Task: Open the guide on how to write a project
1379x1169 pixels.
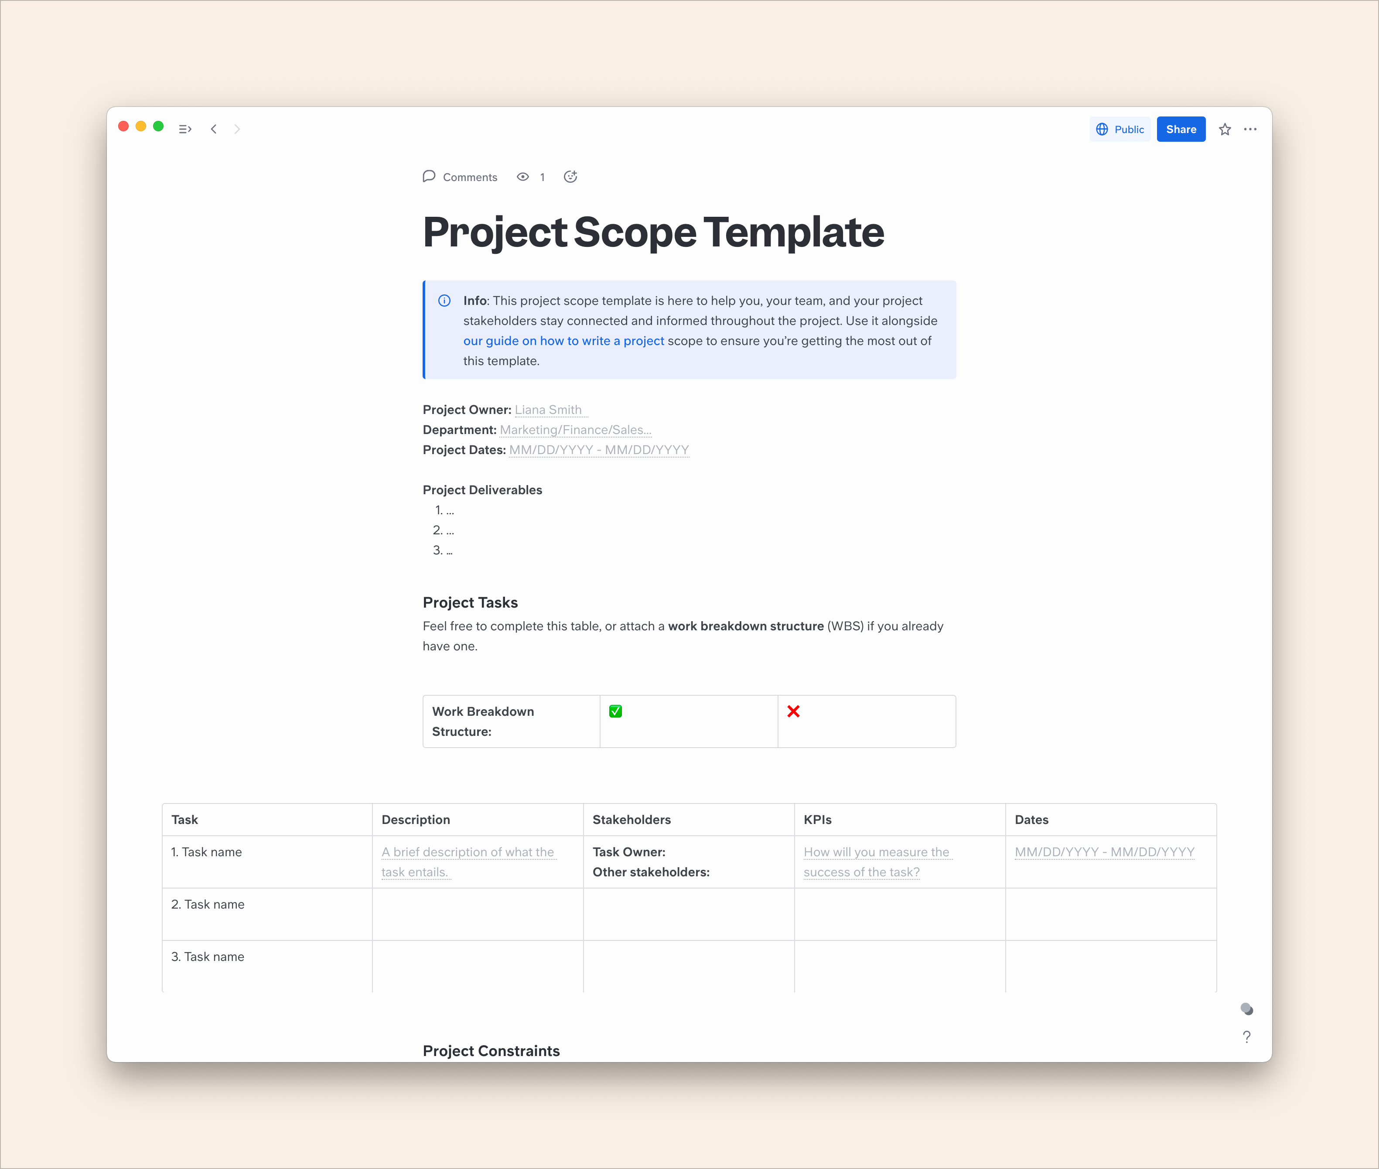Action: (x=563, y=341)
